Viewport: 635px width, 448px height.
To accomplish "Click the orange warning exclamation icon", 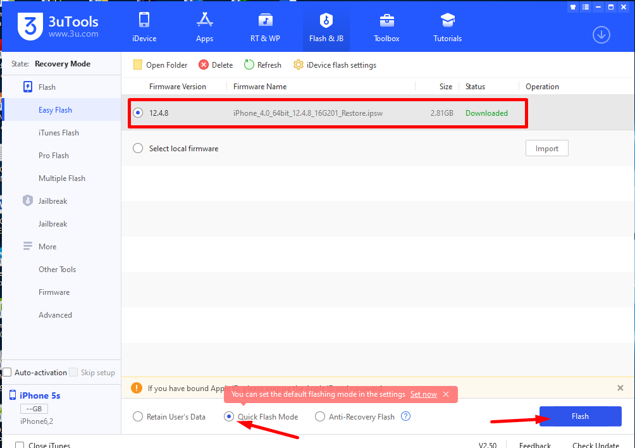I will [137, 388].
